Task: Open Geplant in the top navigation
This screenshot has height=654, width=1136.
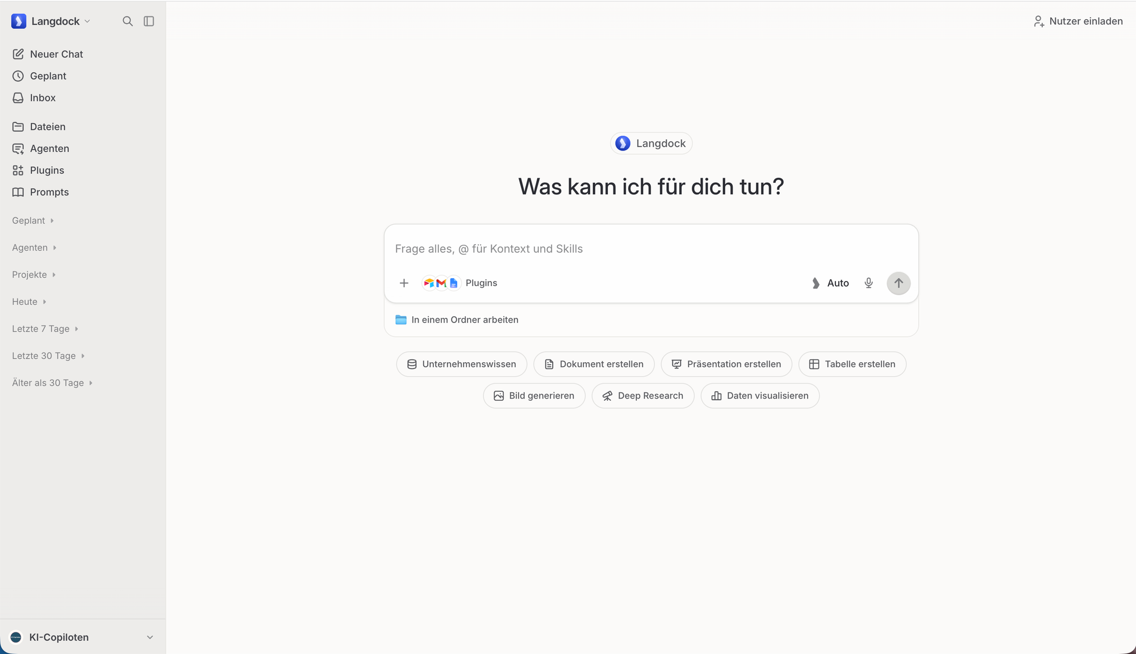Action: [x=39, y=76]
